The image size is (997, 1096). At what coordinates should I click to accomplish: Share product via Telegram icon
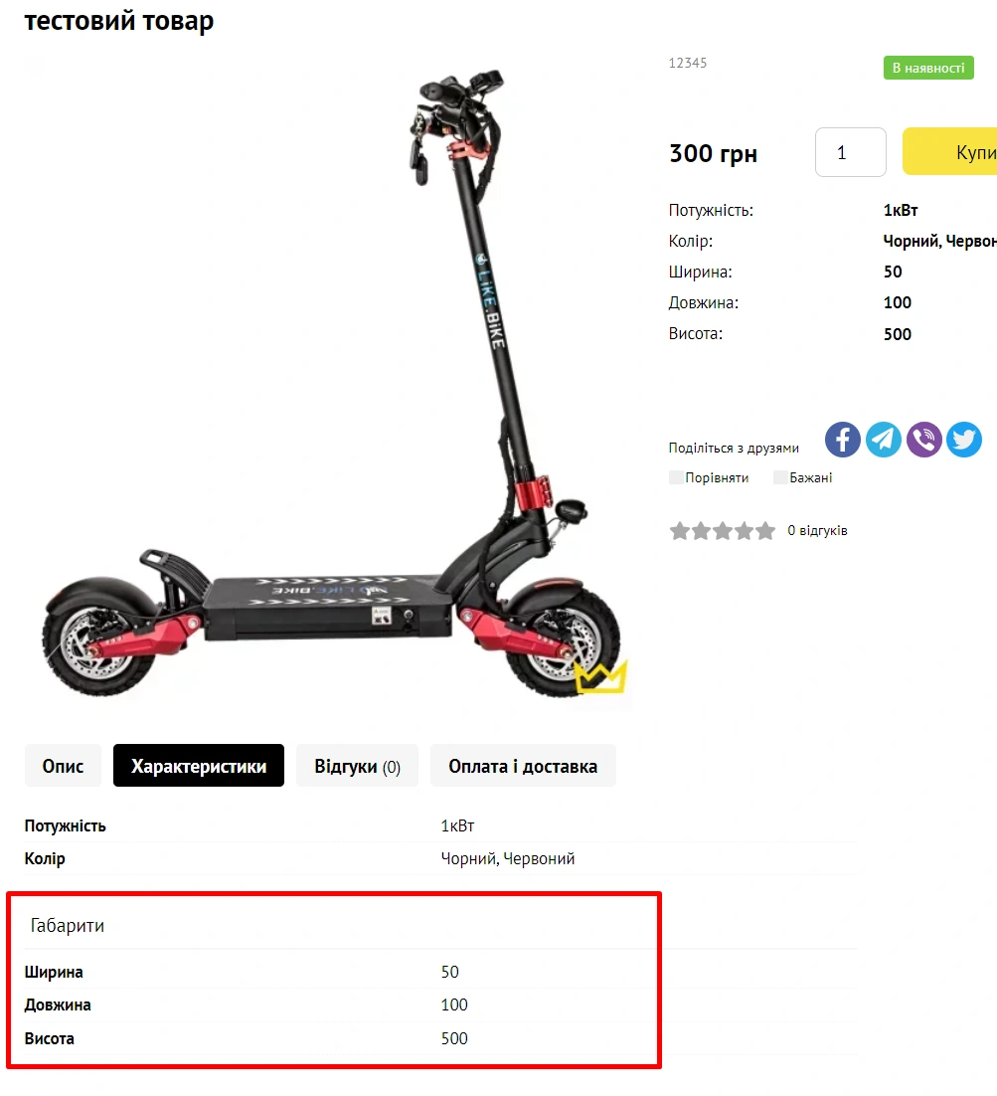point(883,440)
